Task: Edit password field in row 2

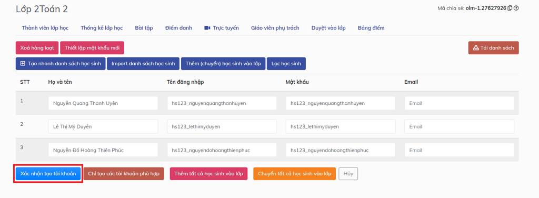Action: coord(341,126)
